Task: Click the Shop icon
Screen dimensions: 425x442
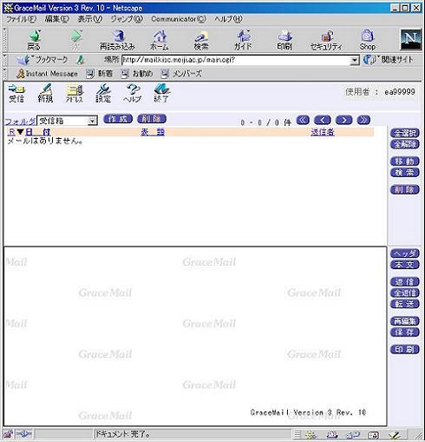Action: click(x=367, y=40)
